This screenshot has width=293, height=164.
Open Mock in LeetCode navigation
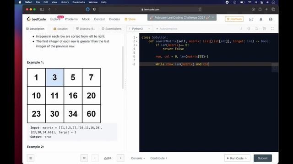coord(86,19)
